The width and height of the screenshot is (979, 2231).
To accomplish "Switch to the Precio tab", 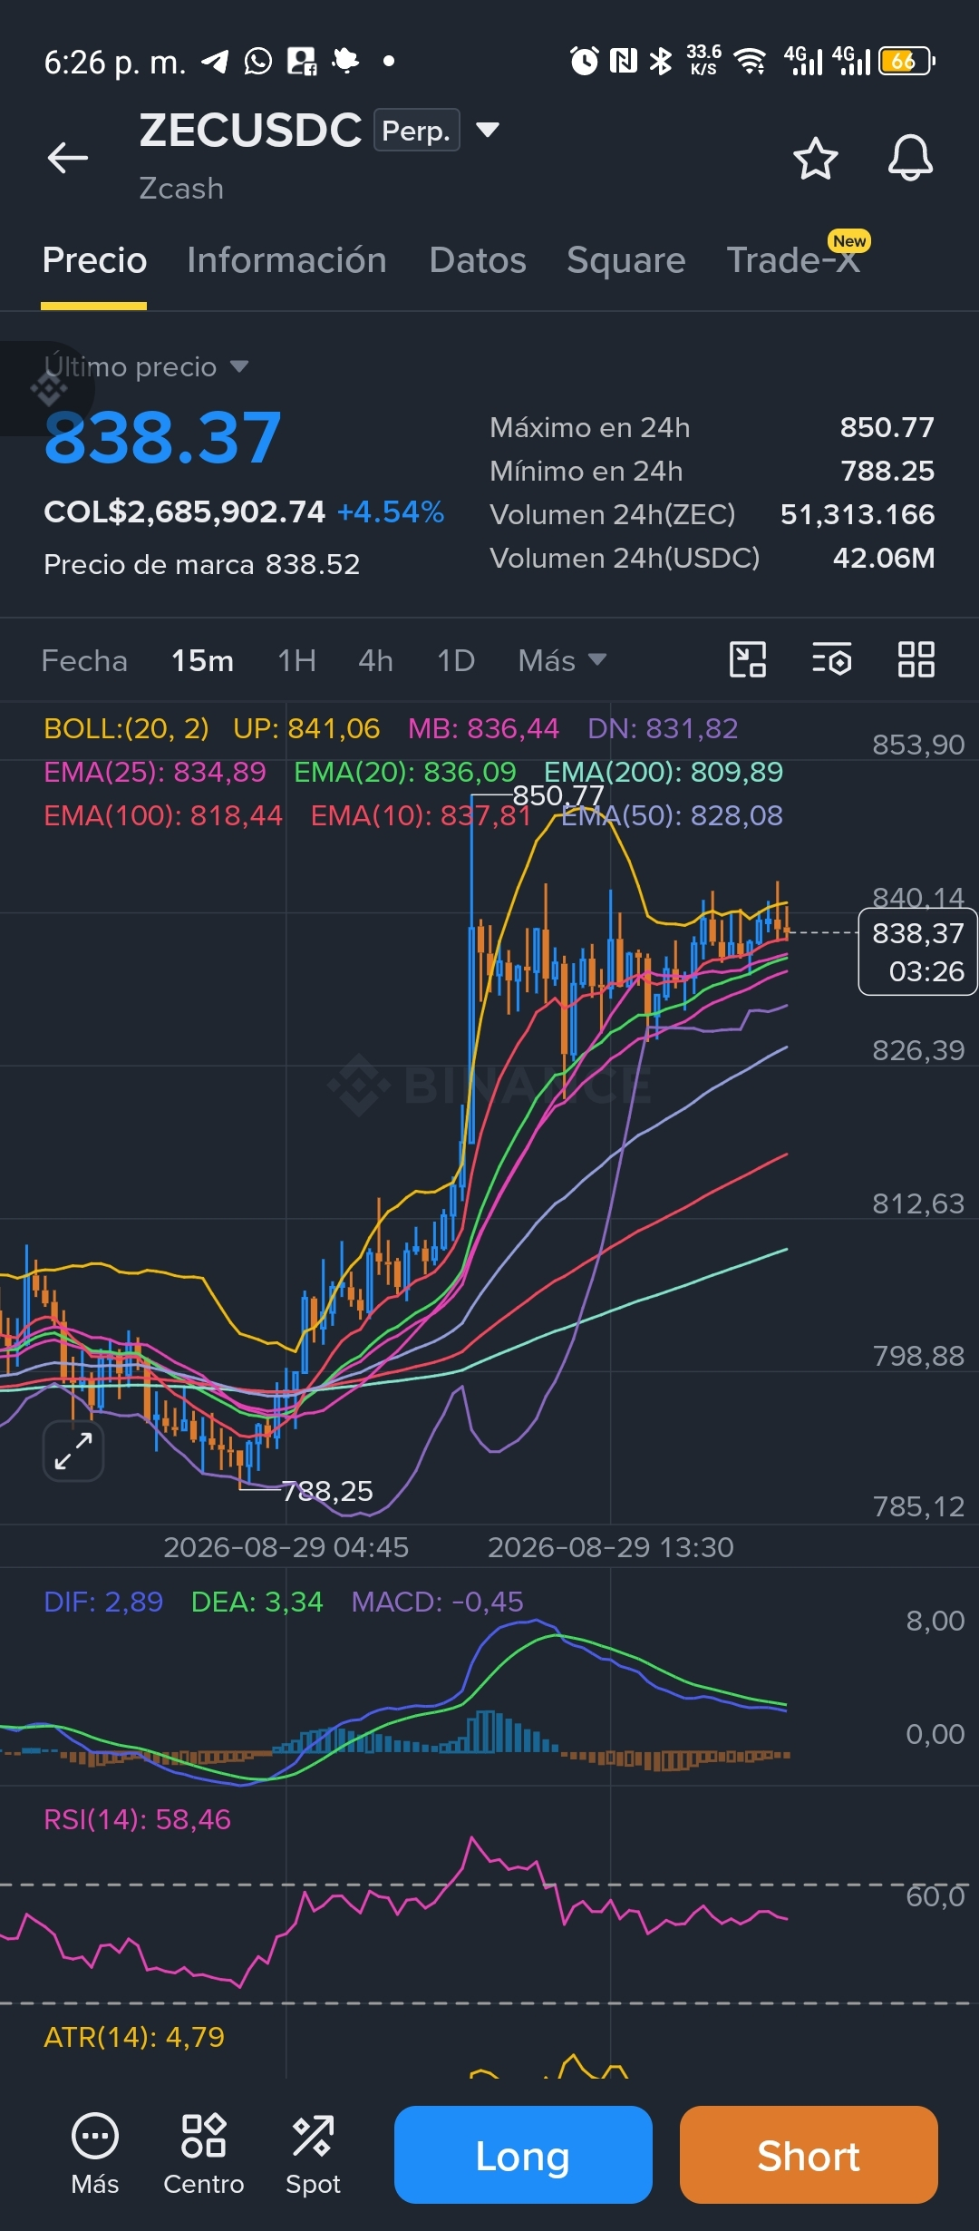I will click(94, 260).
